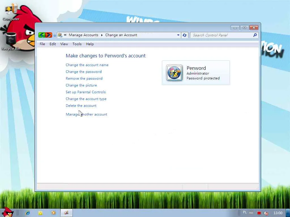Open the File menu
The height and width of the screenshot is (217, 290).
42,44
